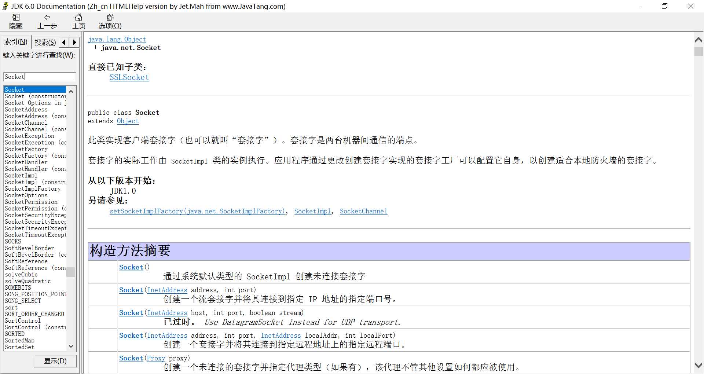Select SortedSet index entry
704x374 pixels.
(19, 347)
